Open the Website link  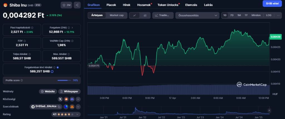tap(48, 92)
